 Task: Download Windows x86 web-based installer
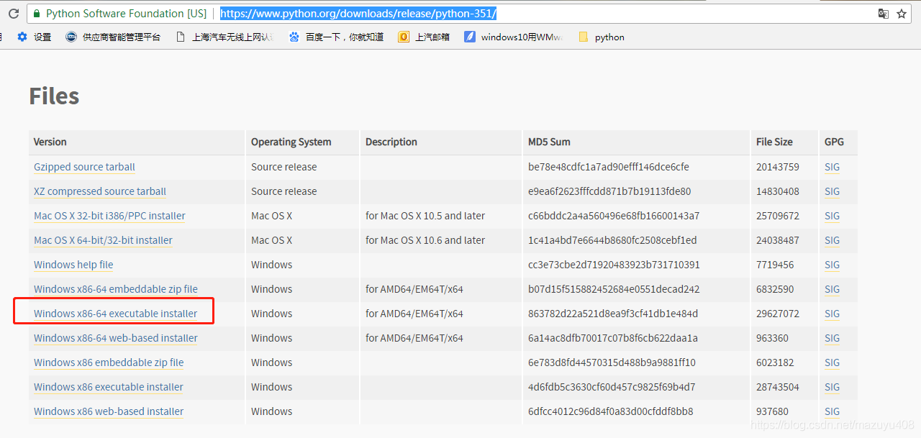(109, 411)
